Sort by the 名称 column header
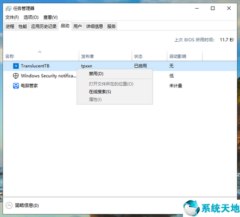The width and height of the screenshot is (240, 217). click(41, 56)
